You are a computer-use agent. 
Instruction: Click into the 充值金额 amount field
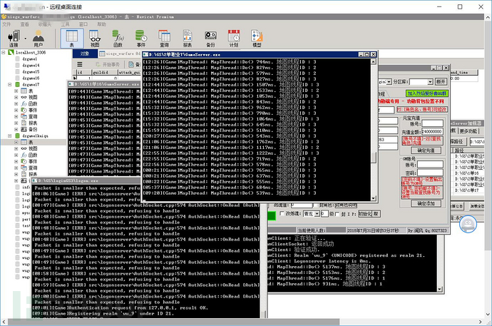(x=432, y=131)
